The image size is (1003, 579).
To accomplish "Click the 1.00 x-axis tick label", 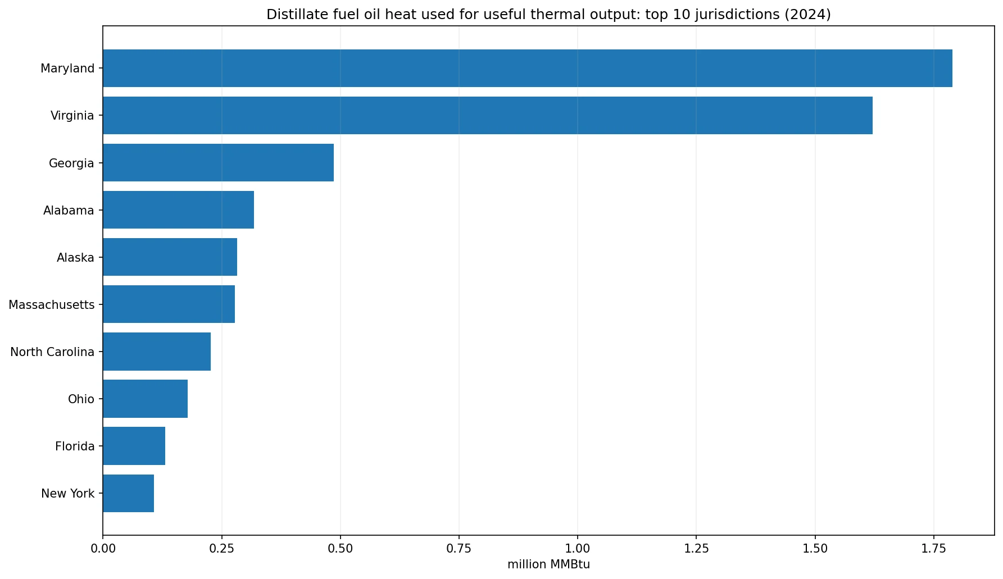I will click(x=578, y=548).
